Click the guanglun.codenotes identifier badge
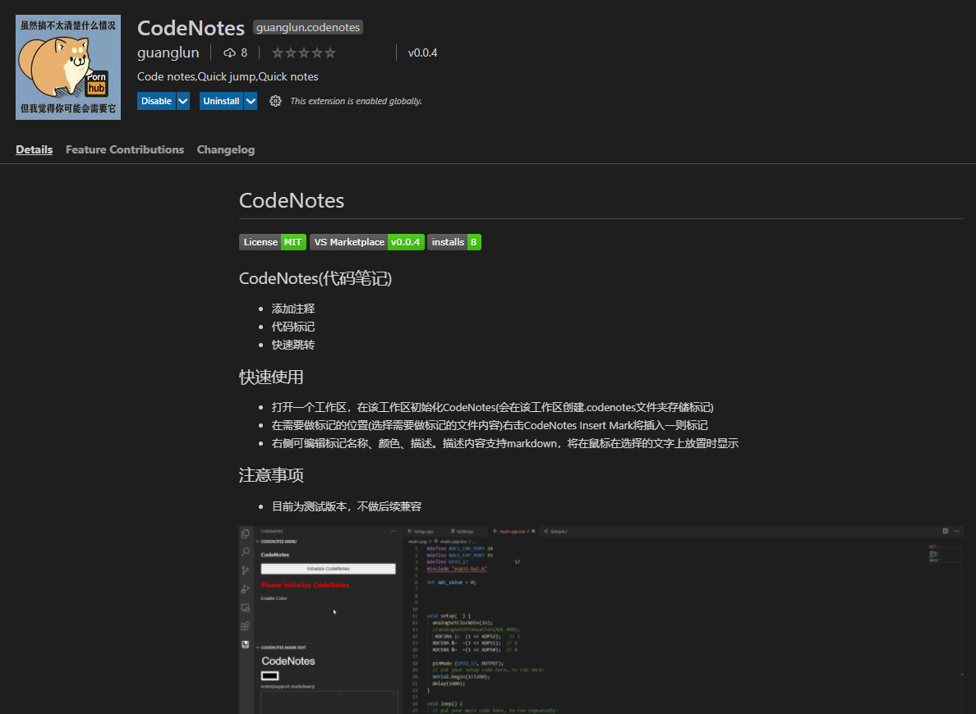Viewport: 976px width, 714px height. tap(308, 27)
